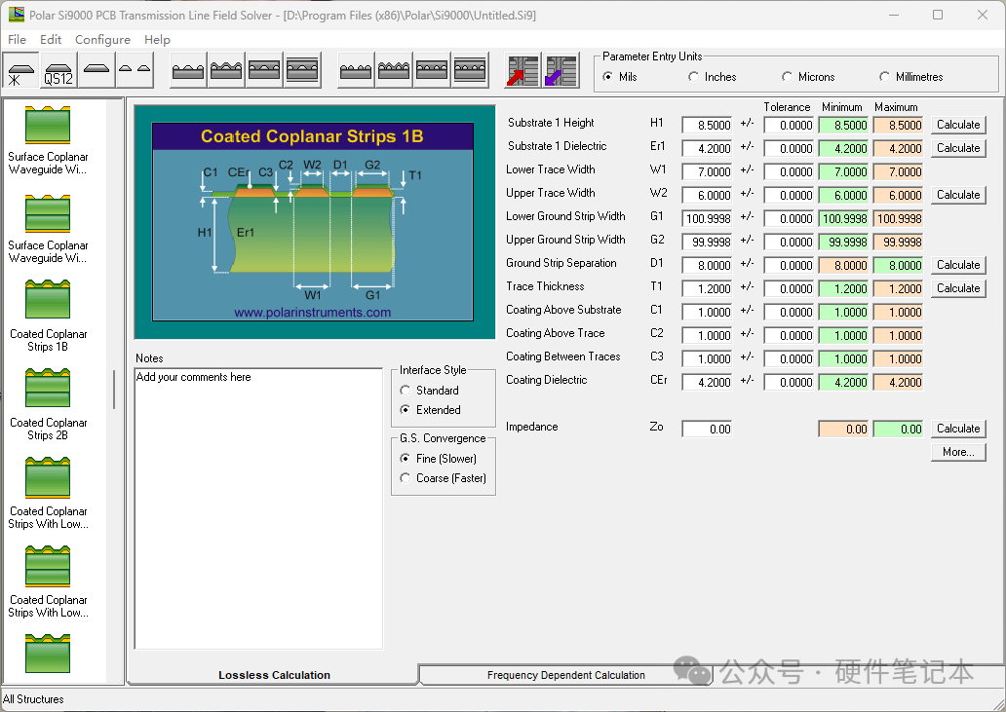Open the File menu
The image size is (1006, 712).
[18, 40]
